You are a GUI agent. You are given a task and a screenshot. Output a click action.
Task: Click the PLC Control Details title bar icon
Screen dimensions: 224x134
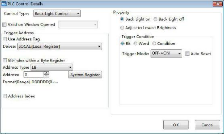(4, 4)
